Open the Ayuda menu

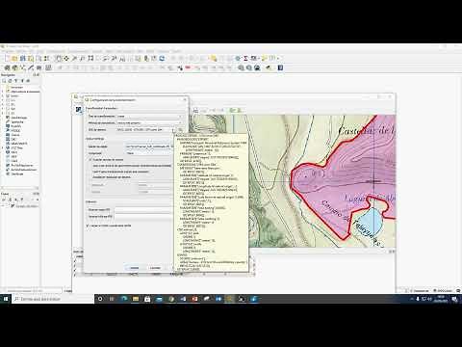tap(176, 51)
